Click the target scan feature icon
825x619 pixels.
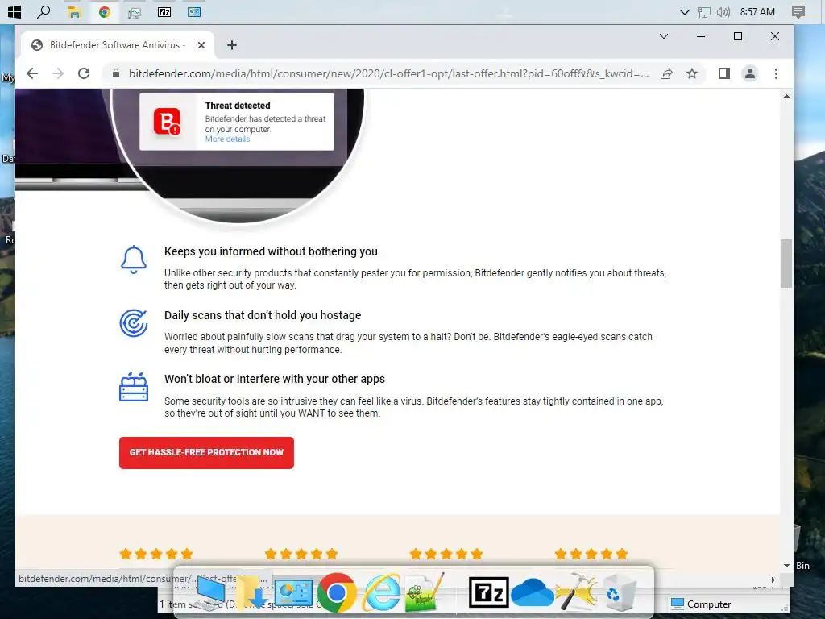click(134, 322)
